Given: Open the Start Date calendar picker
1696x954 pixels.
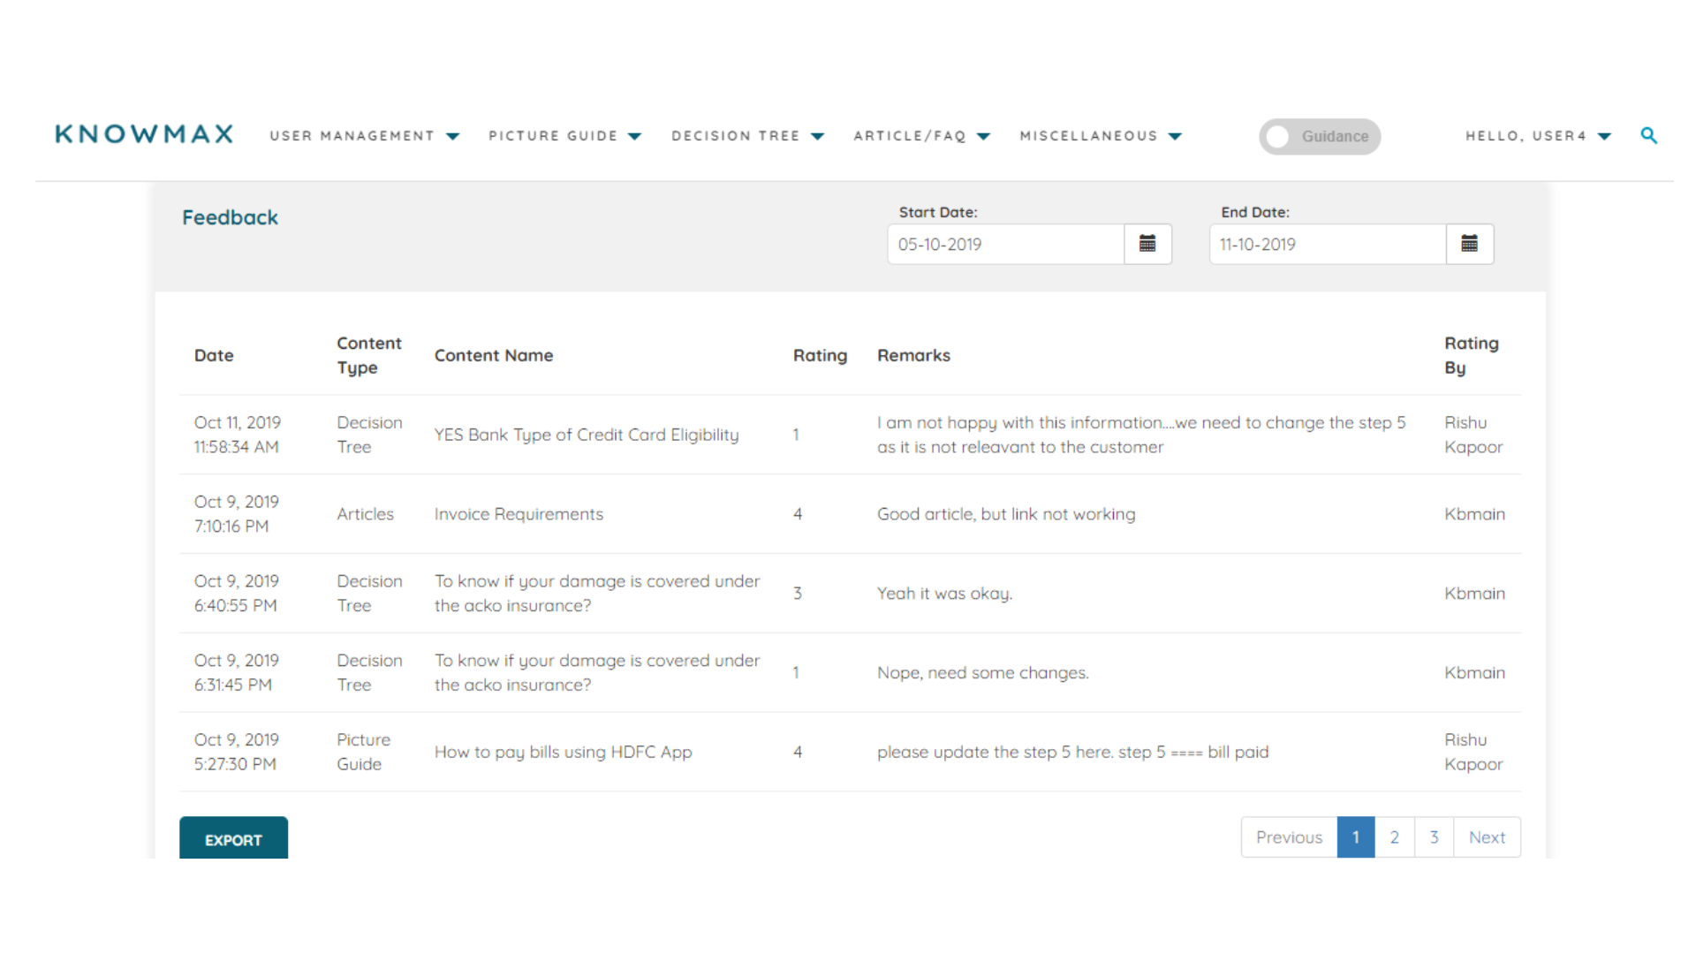Looking at the screenshot, I should pyautogui.click(x=1147, y=244).
